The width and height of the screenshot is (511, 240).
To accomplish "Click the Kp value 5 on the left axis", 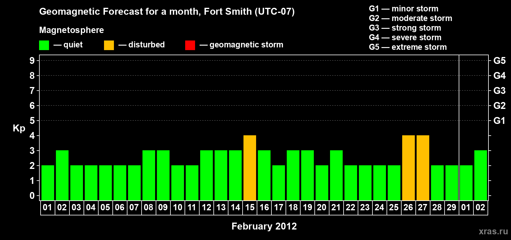I will [32, 121].
